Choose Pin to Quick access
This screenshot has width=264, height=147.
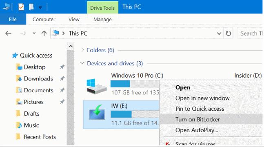click(x=200, y=109)
